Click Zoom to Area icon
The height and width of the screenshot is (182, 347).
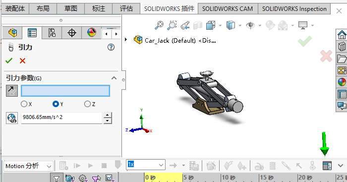click(x=172, y=25)
